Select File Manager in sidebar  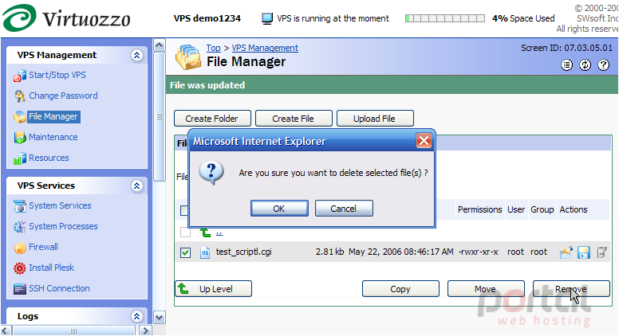(53, 116)
